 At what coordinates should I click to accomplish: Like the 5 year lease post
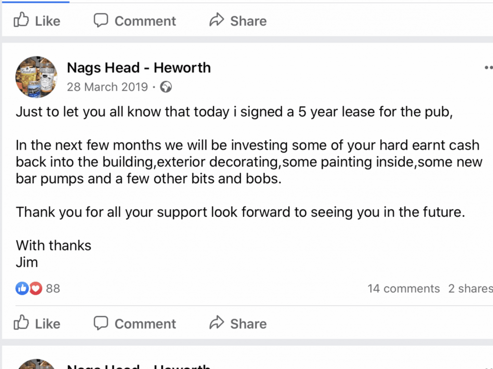click(37, 323)
